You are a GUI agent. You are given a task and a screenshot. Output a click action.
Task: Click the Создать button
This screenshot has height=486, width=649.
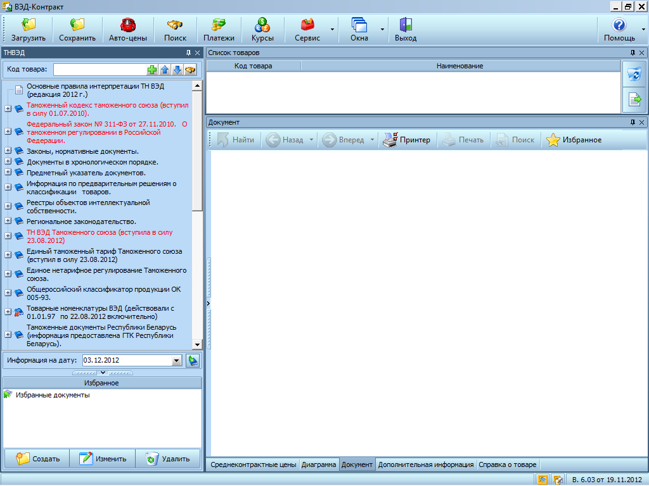pos(37,459)
